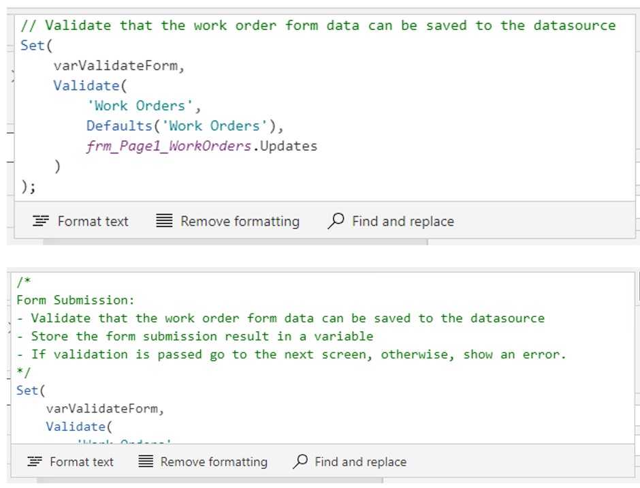
Task: Click Find and replace magnifier in bottom editor
Action: 300,461
